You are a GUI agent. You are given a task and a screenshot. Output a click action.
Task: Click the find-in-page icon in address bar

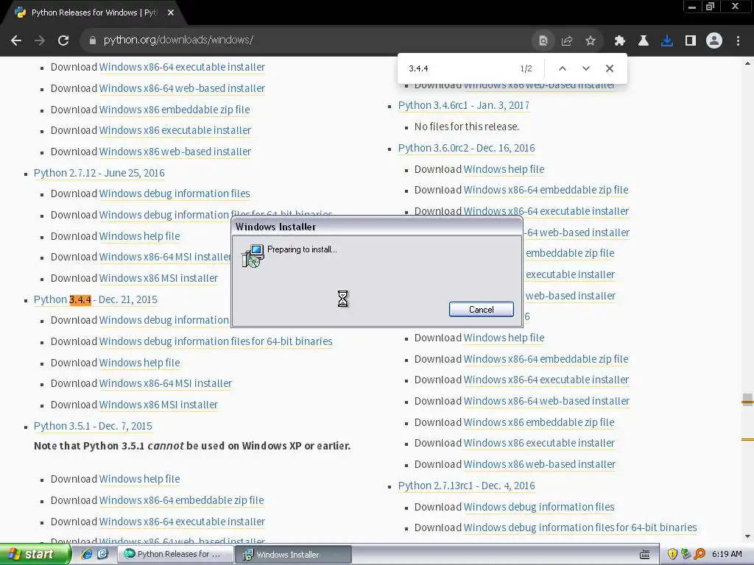pyautogui.click(x=543, y=41)
